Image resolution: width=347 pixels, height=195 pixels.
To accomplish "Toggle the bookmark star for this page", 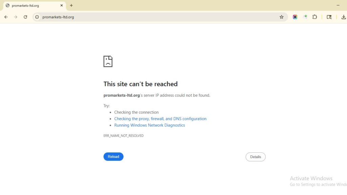I will pos(282,17).
